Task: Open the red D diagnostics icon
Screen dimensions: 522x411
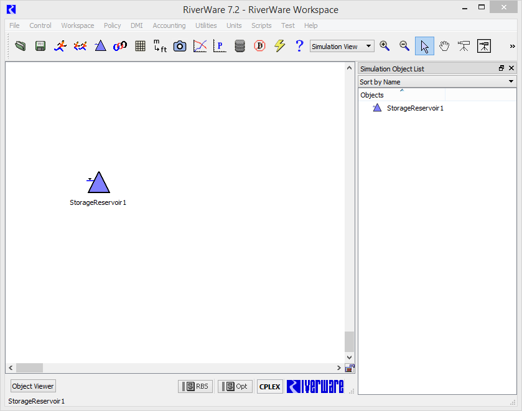Action: (x=259, y=46)
